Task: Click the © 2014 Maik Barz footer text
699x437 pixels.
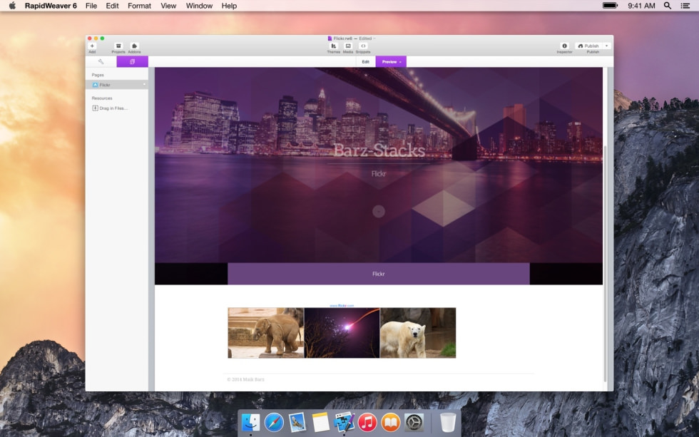Action: (x=245, y=379)
